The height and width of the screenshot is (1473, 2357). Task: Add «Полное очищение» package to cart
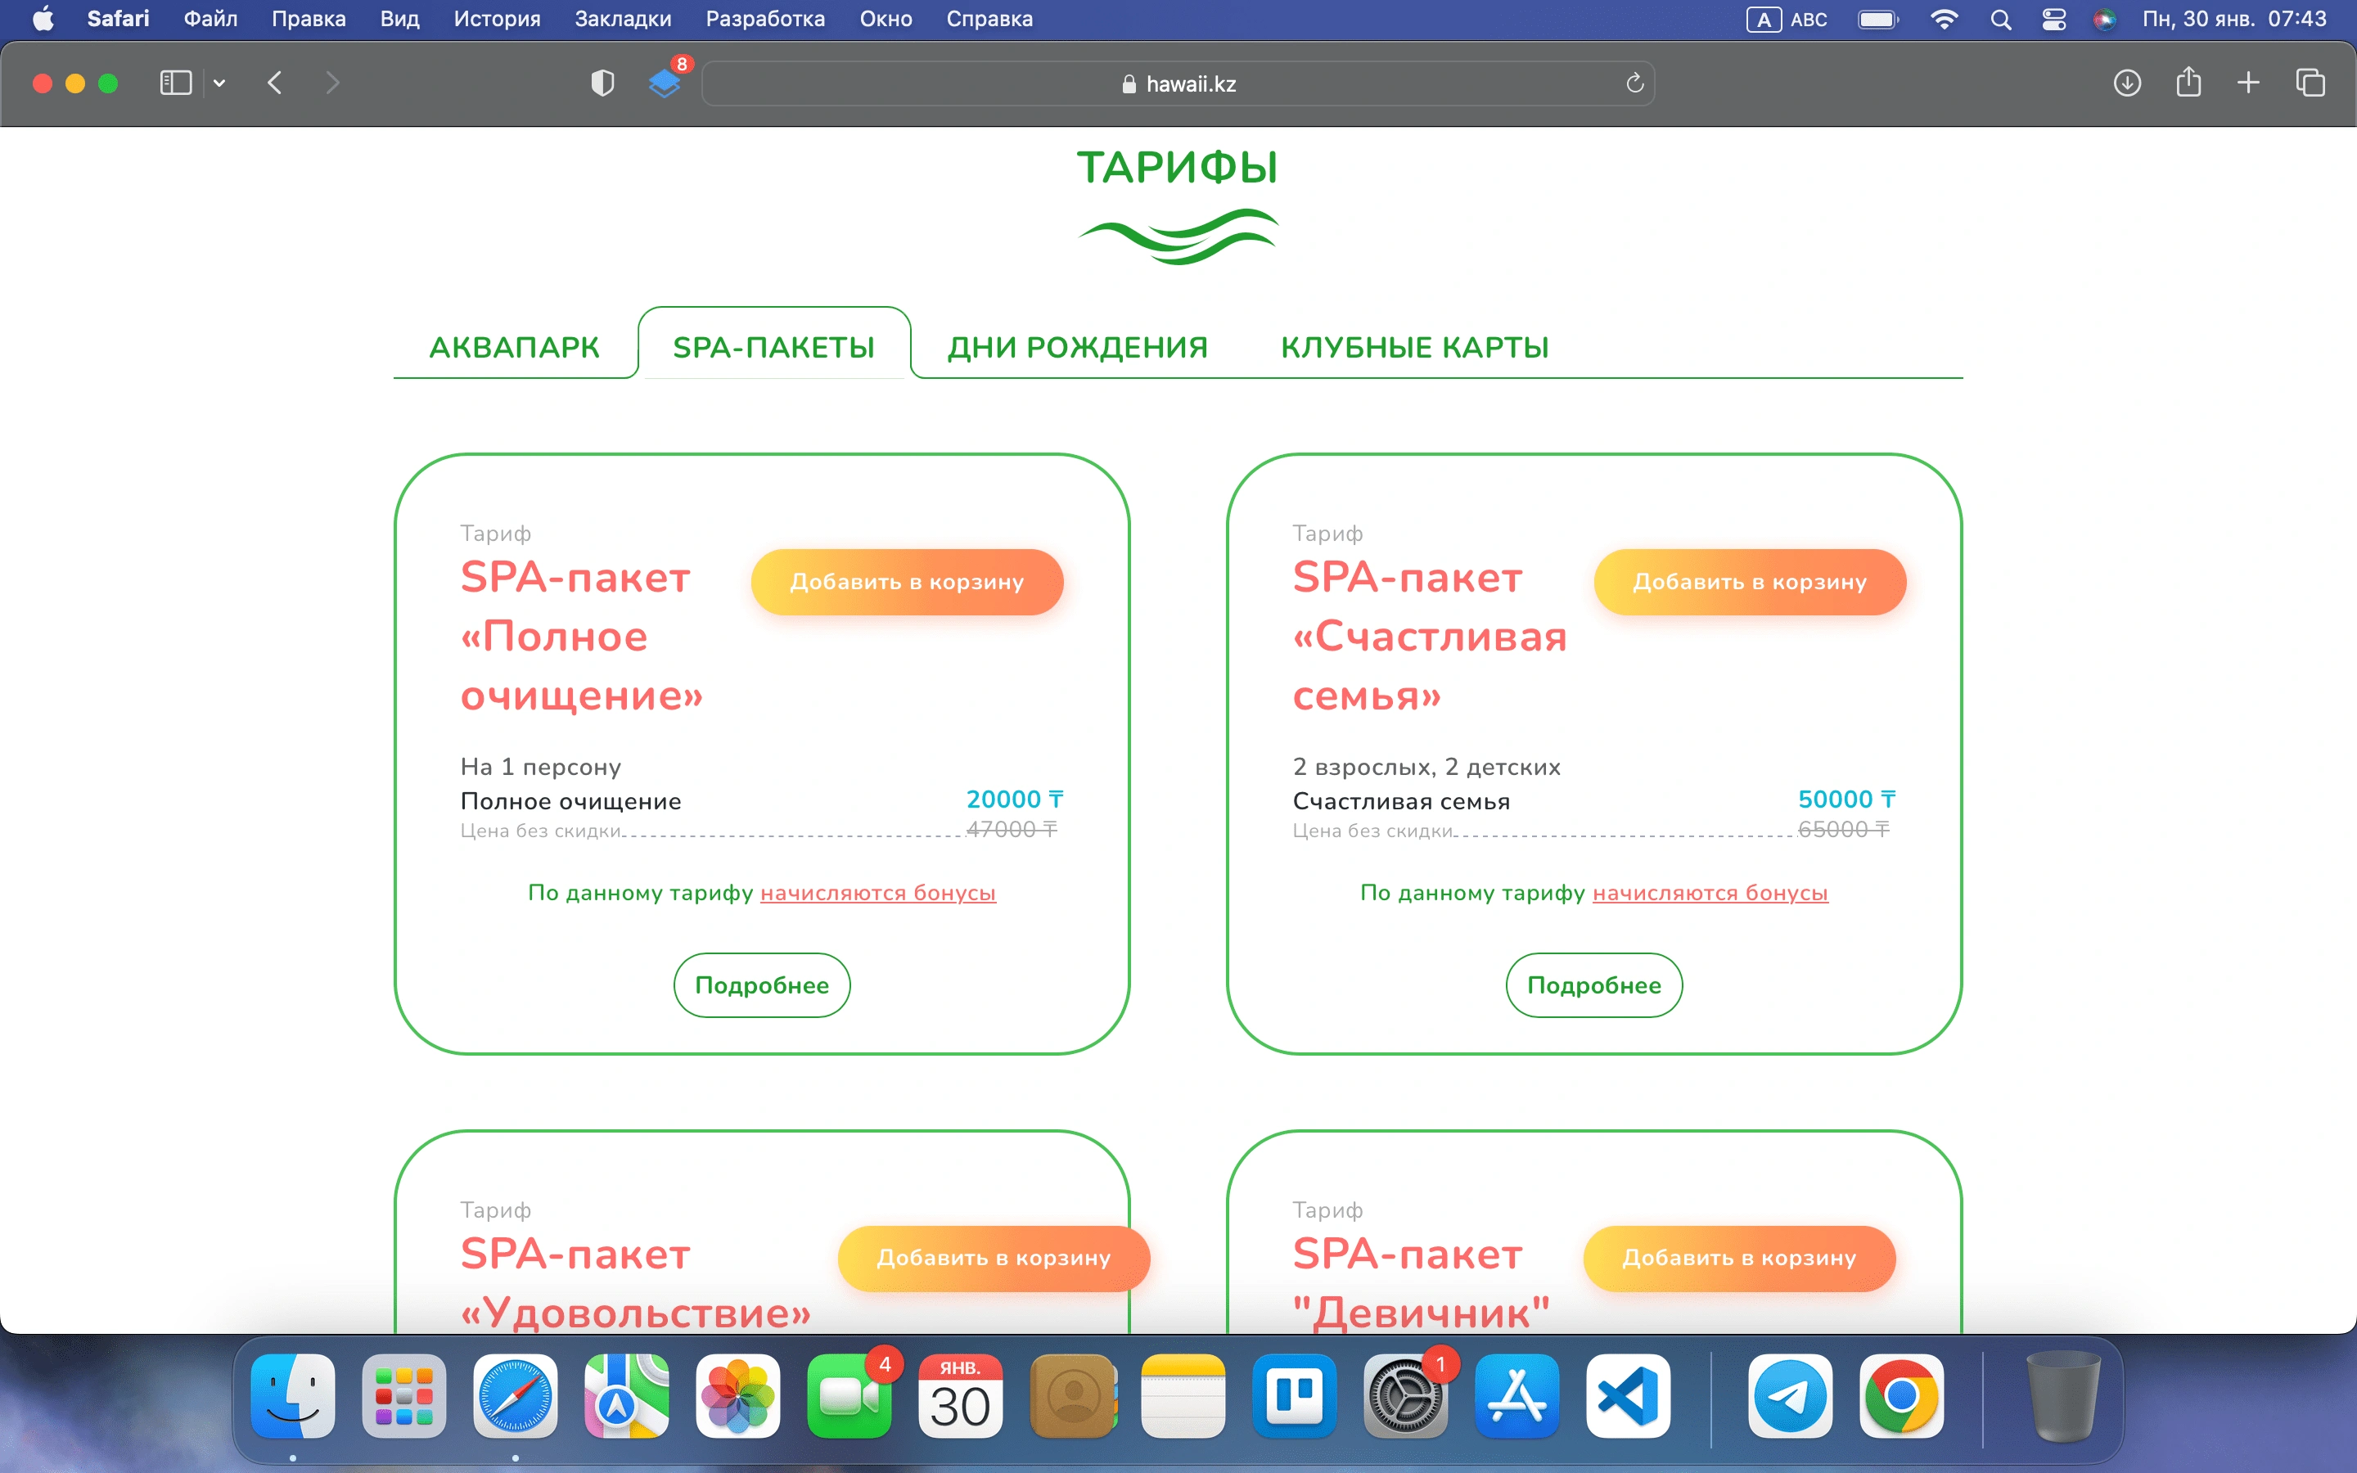point(907,582)
